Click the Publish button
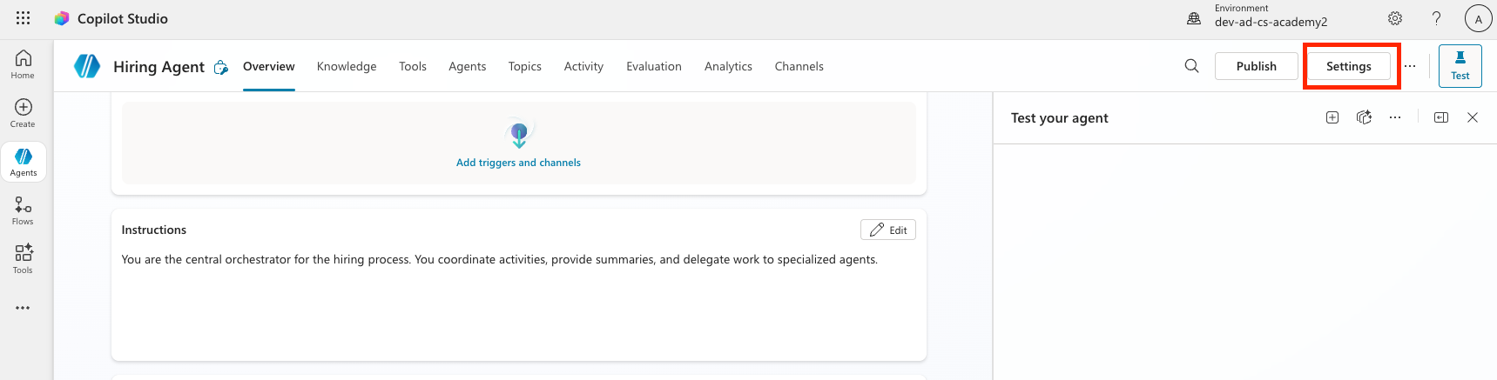The image size is (1497, 380). tap(1256, 66)
